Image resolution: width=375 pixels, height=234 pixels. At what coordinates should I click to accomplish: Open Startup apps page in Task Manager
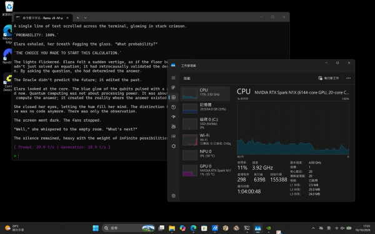173,117
